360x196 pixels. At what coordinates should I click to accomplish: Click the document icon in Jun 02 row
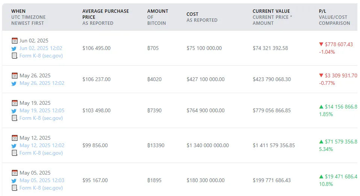point(15,56)
